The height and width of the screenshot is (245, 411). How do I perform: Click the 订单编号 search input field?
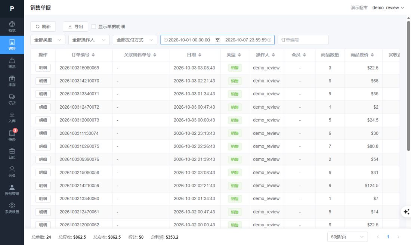tap(303, 40)
